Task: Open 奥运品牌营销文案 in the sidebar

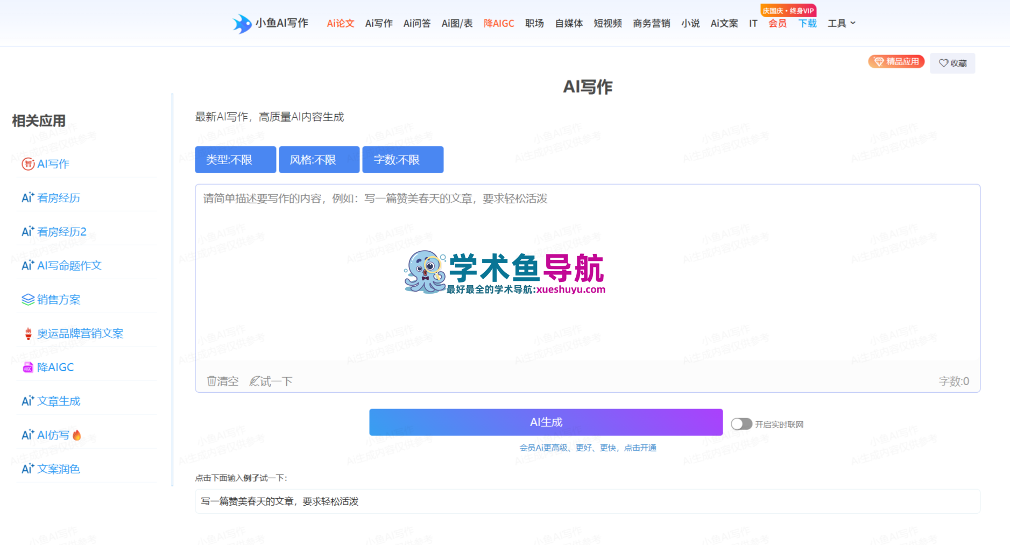Action: click(80, 334)
